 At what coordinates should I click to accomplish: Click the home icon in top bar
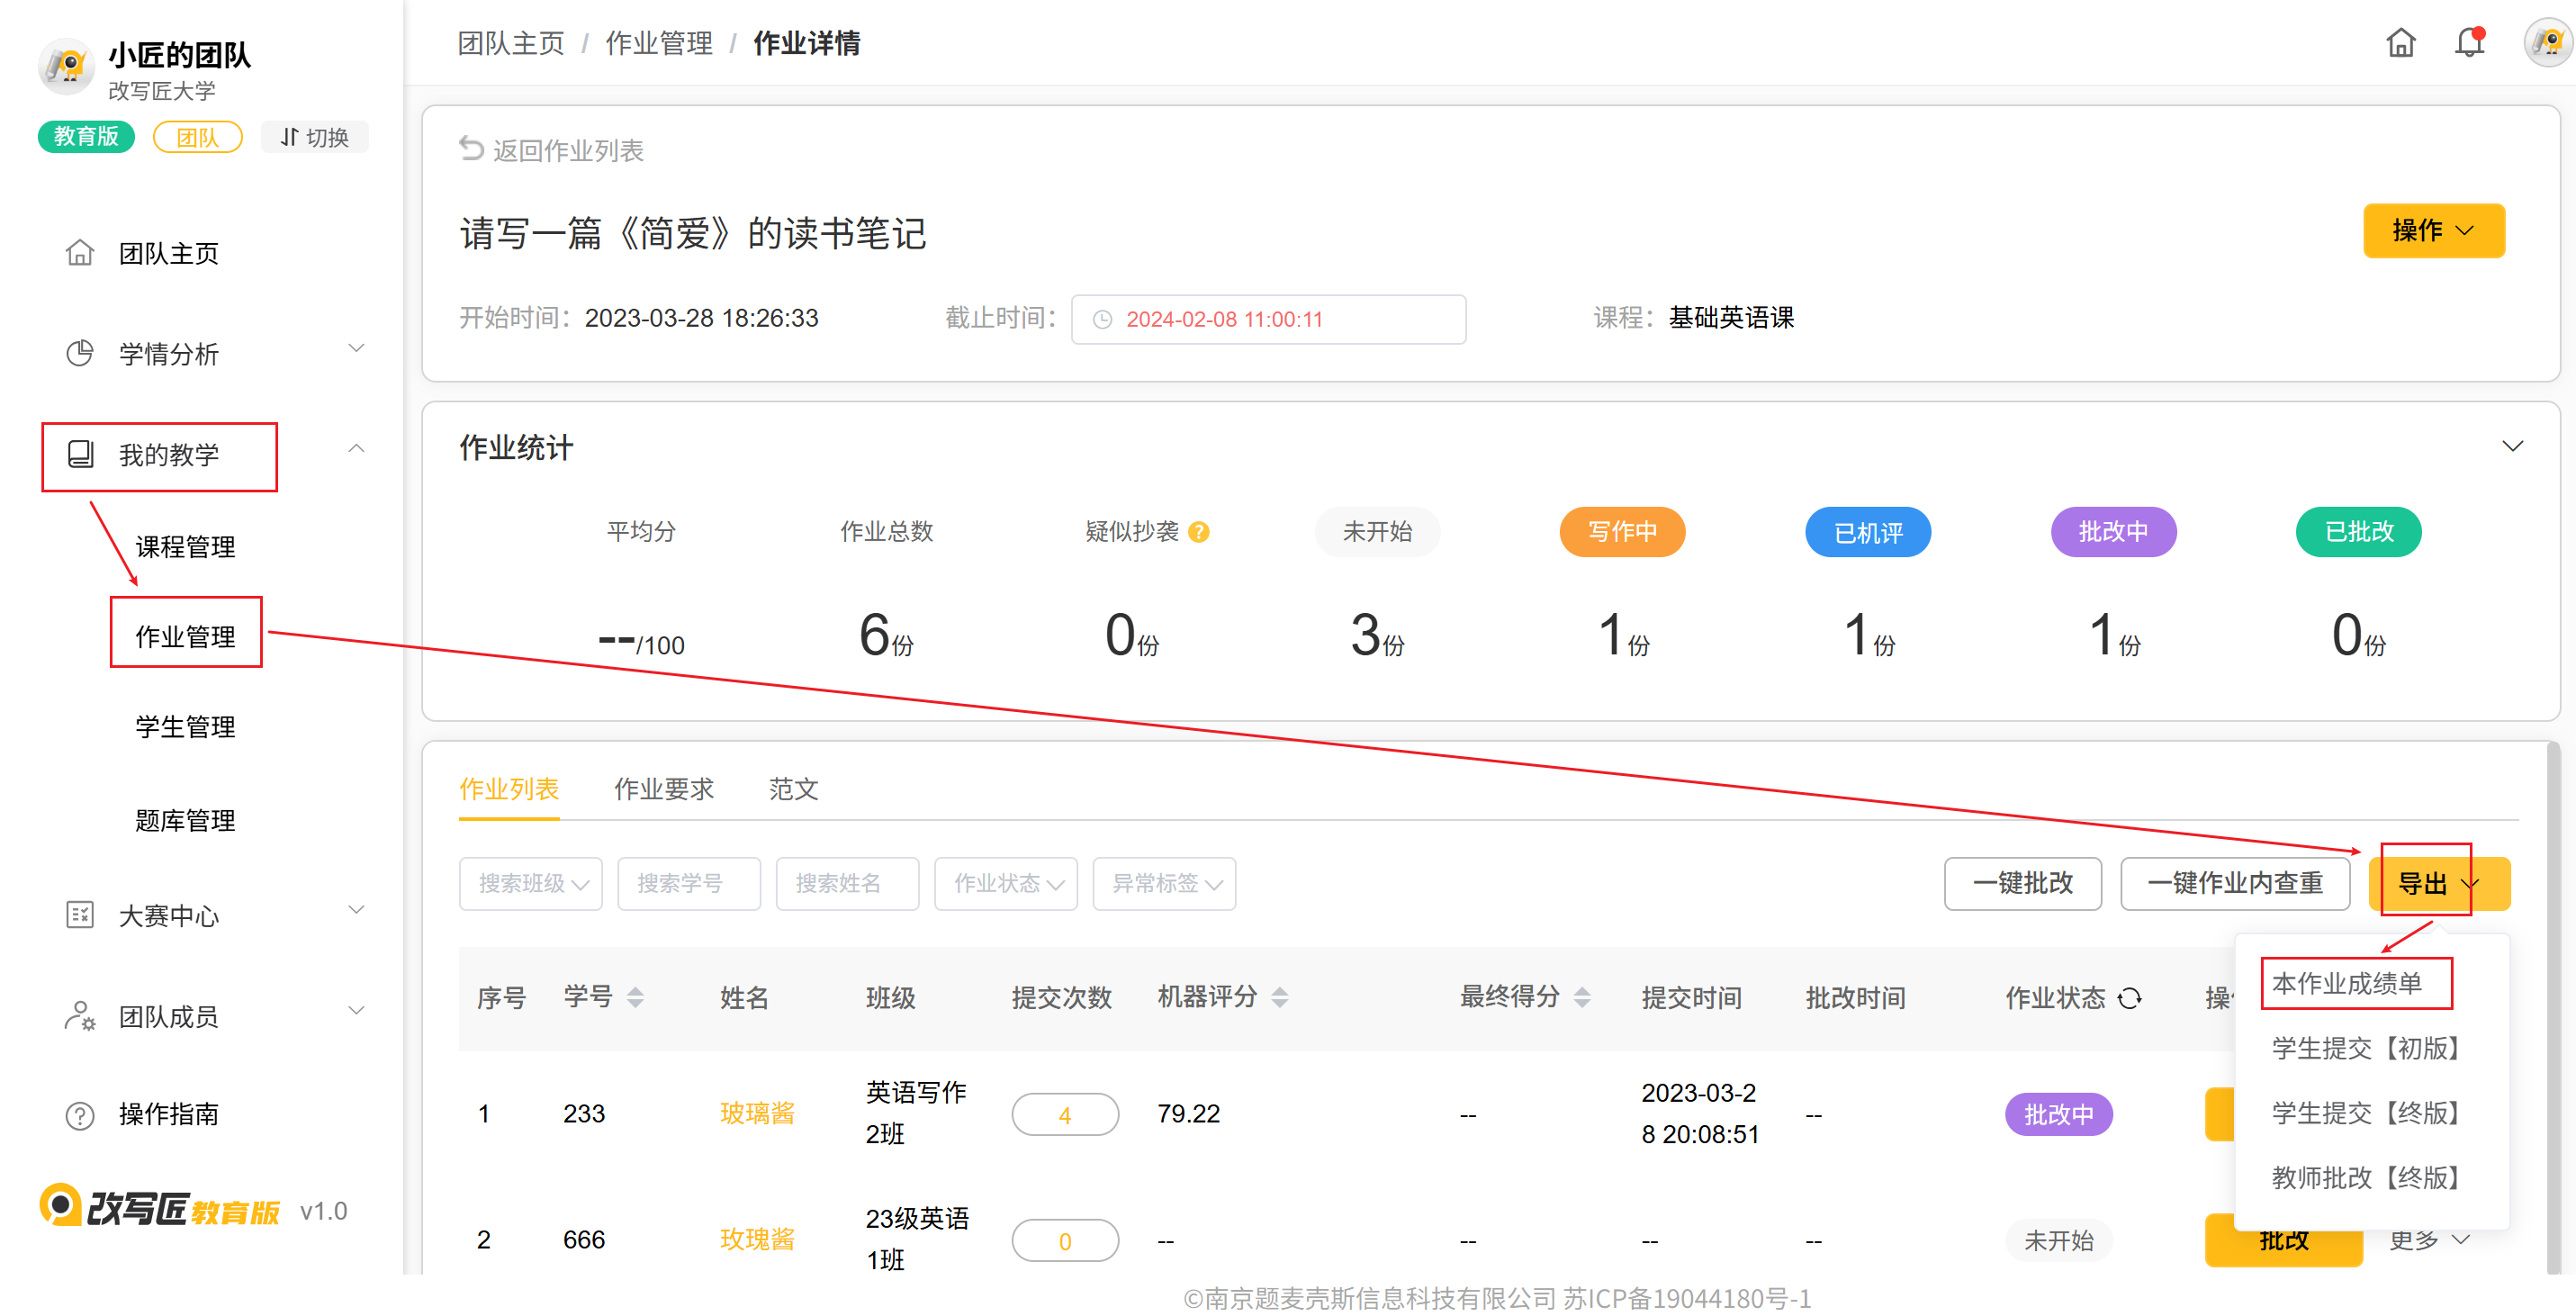coord(2400,43)
